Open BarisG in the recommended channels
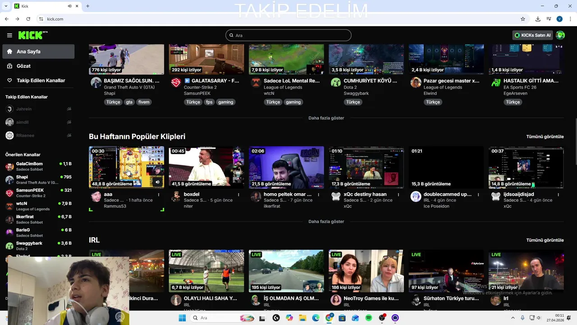577x325 pixels. tap(38, 232)
